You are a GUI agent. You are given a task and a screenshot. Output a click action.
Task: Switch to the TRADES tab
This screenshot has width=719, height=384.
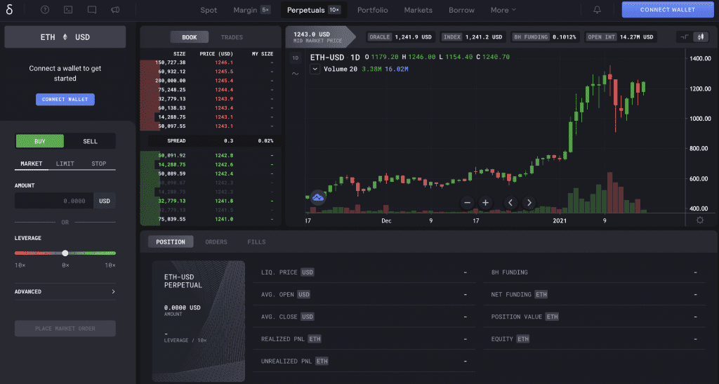[232, 37]
